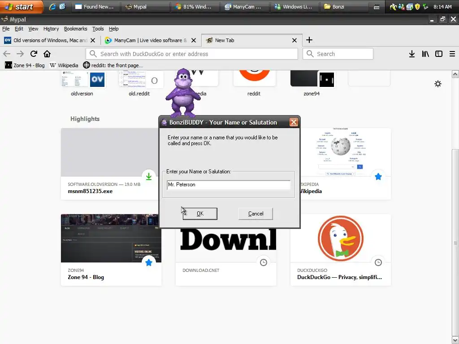Open the Zone 94 - Blog highlight card
This screenshot has width=459, height=344.
click(x=111, y=250)
